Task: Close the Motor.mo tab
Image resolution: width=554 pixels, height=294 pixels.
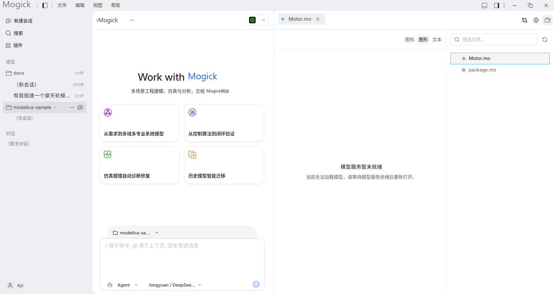Action: [318, 19]
